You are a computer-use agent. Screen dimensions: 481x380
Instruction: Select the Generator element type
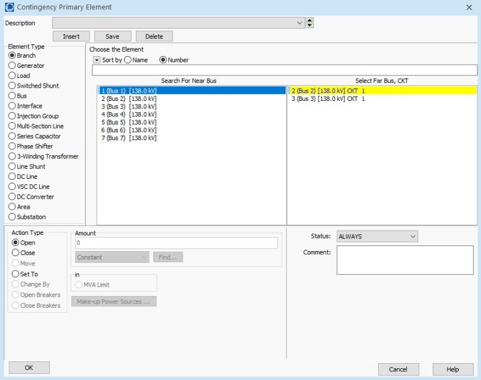pos(11,65)
